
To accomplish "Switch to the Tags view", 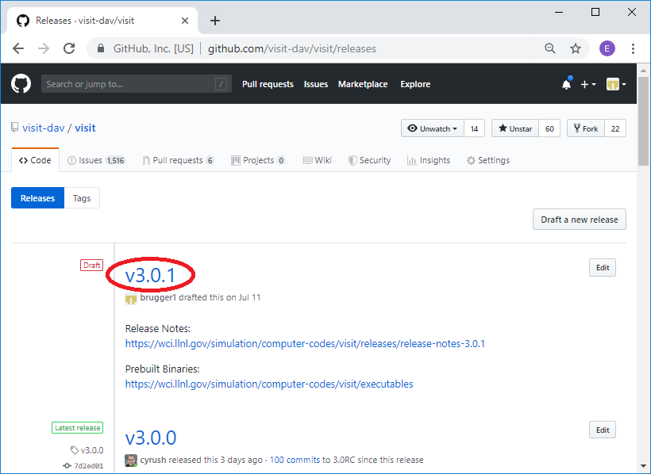I will 82,198.
